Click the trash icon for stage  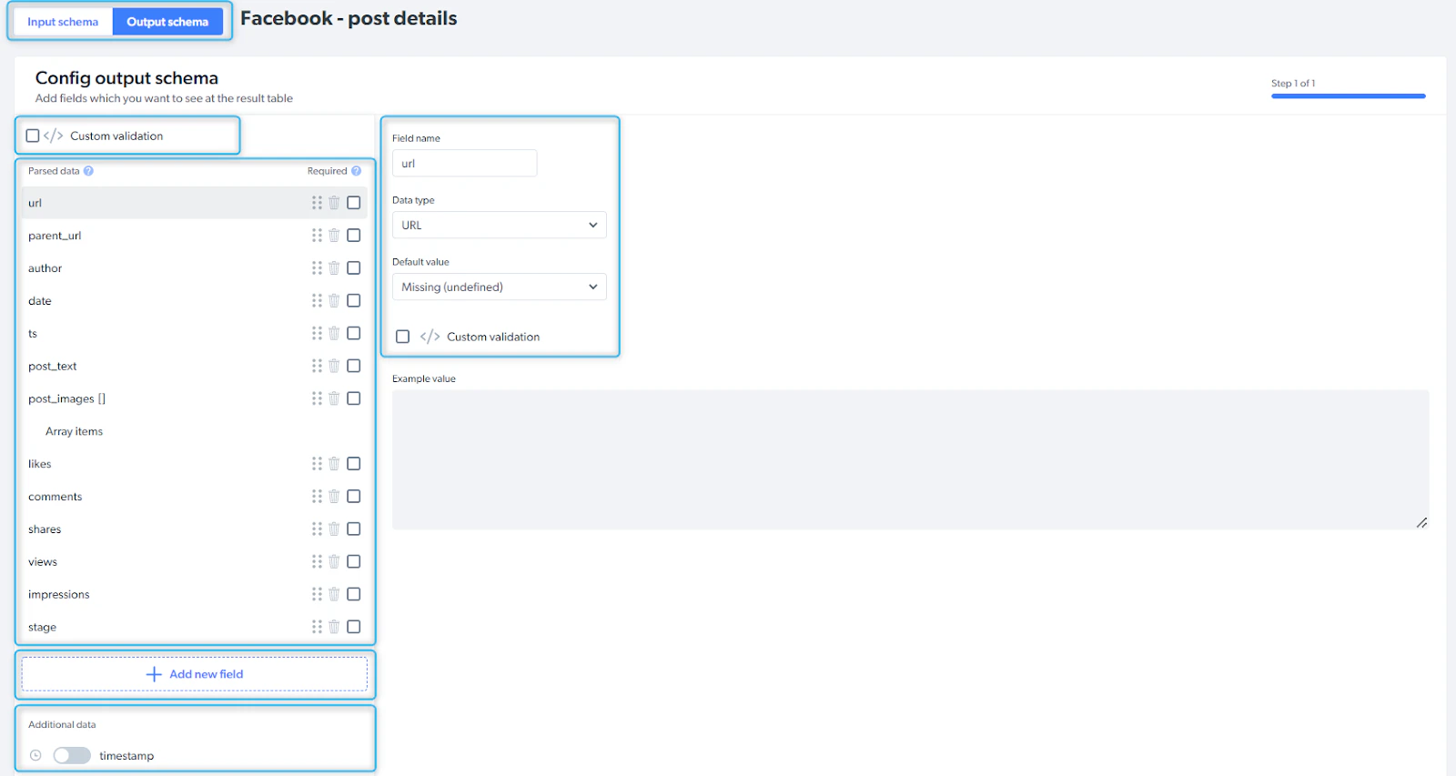(x=334, y=627)
